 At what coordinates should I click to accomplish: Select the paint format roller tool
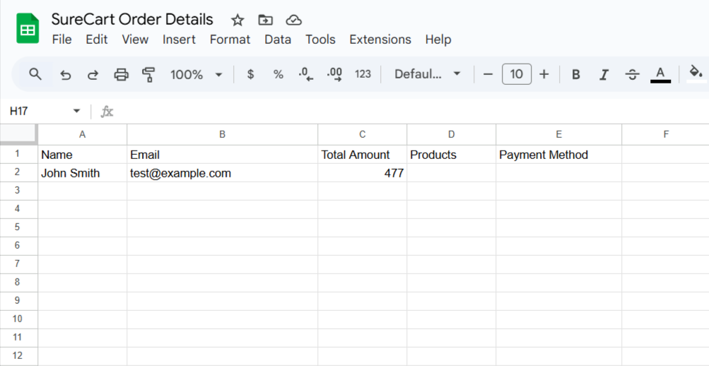pos(148,74)
